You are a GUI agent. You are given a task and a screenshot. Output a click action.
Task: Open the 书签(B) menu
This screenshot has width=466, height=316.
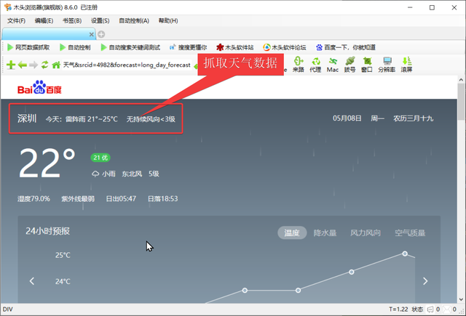pyautogui.click(x=72, y=21)
